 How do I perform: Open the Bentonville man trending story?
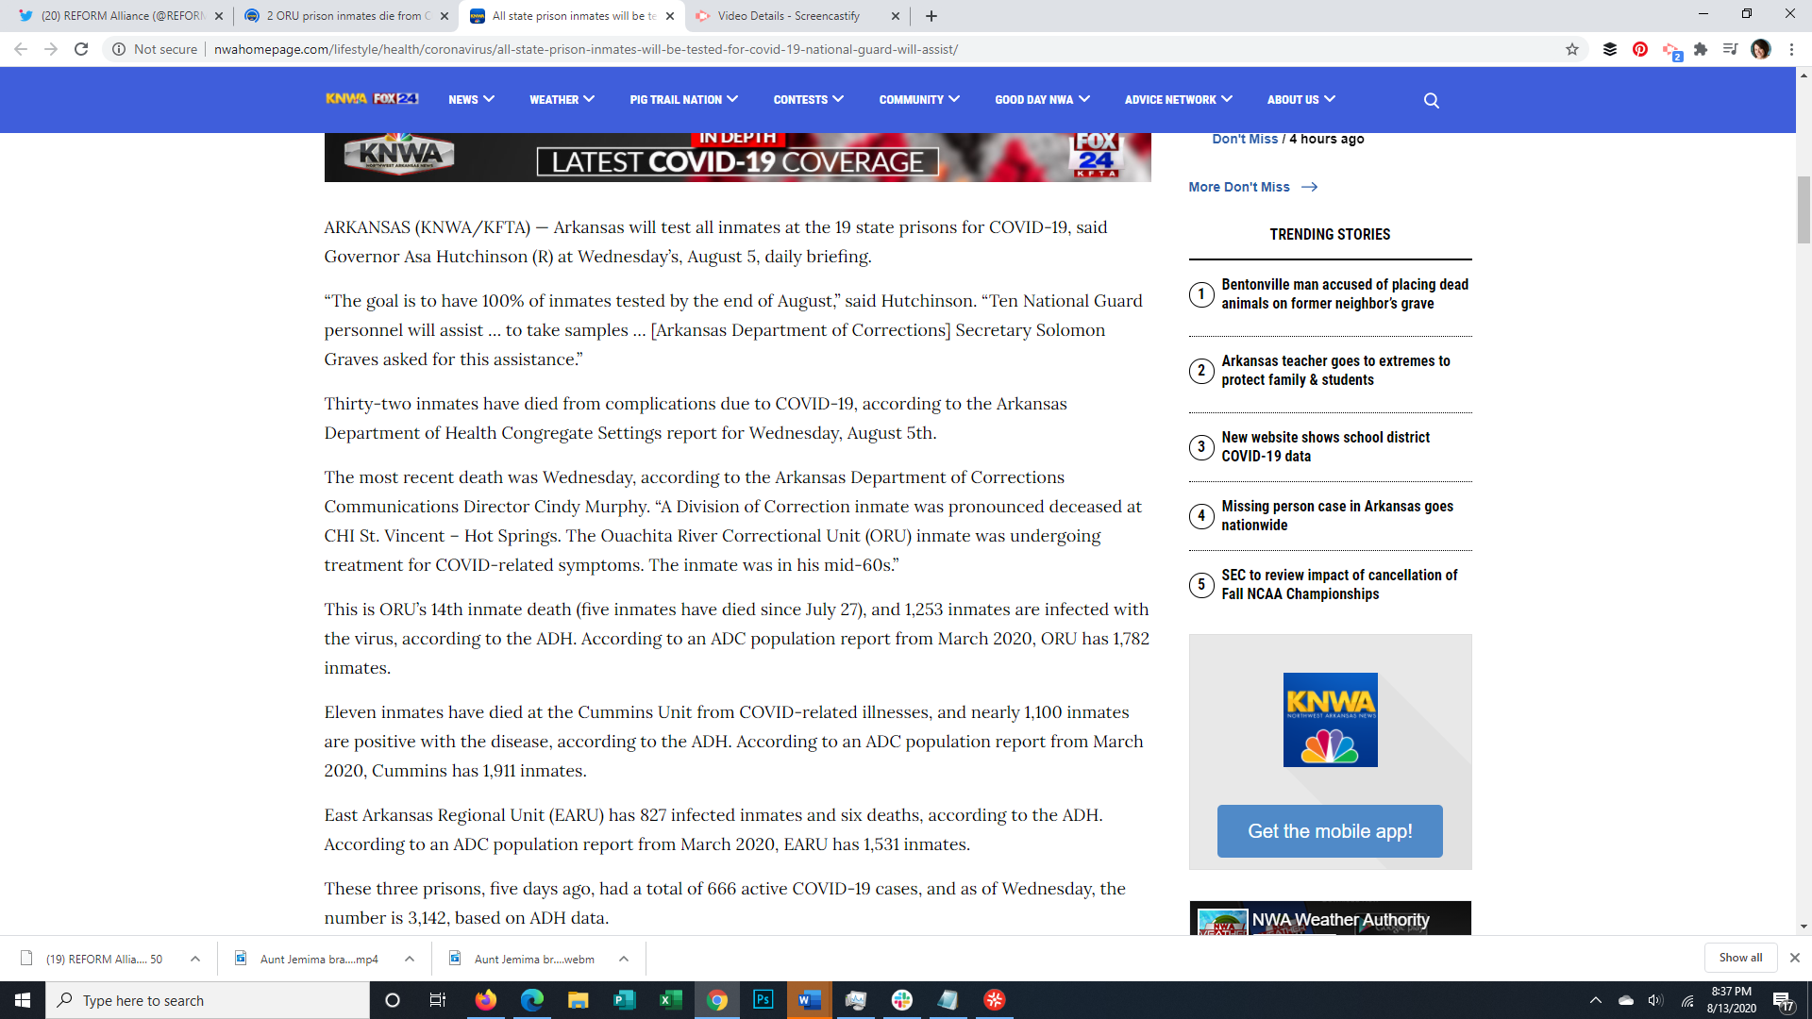coord(1344,293)
